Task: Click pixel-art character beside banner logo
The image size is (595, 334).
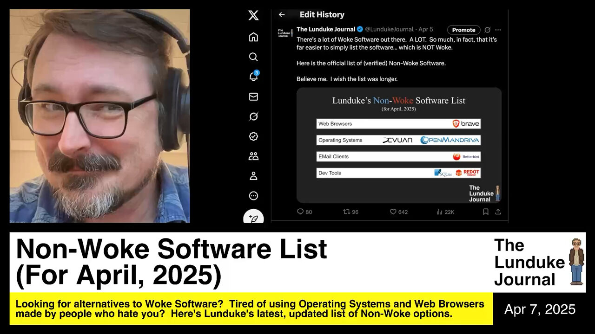Action: (576, 262)
